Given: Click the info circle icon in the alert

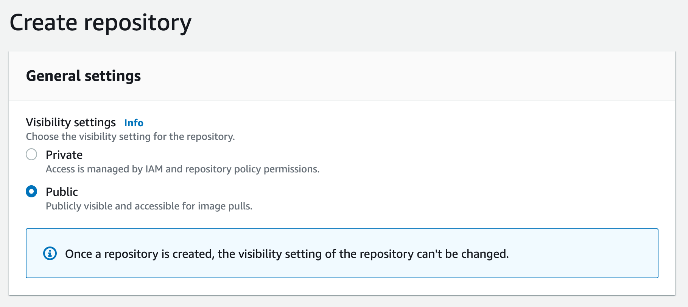Looking at the screenshot, I should pyautogui.click(x=50, y=253).
